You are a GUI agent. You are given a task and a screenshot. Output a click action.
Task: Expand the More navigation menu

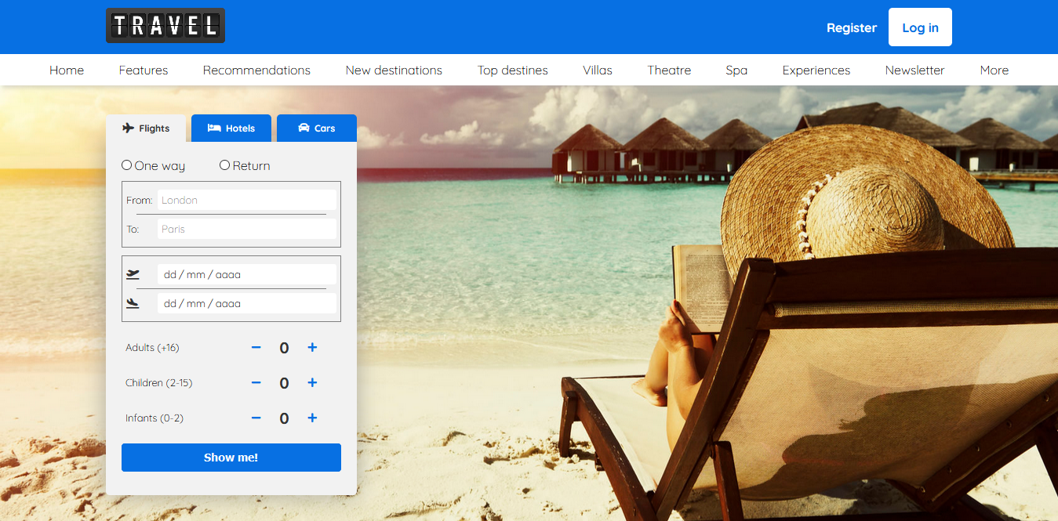coord(994,70)
